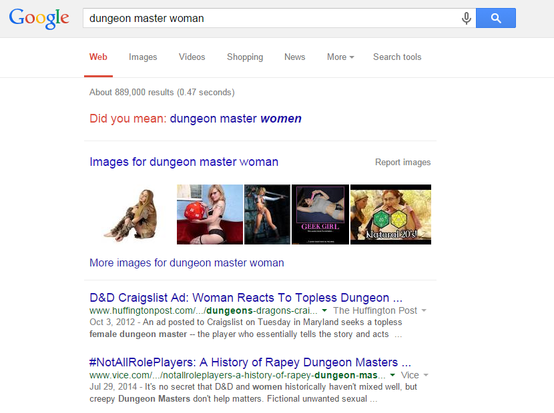Switch to the Images tab
Screen dimensions: 554x413
tap(143, 57)
